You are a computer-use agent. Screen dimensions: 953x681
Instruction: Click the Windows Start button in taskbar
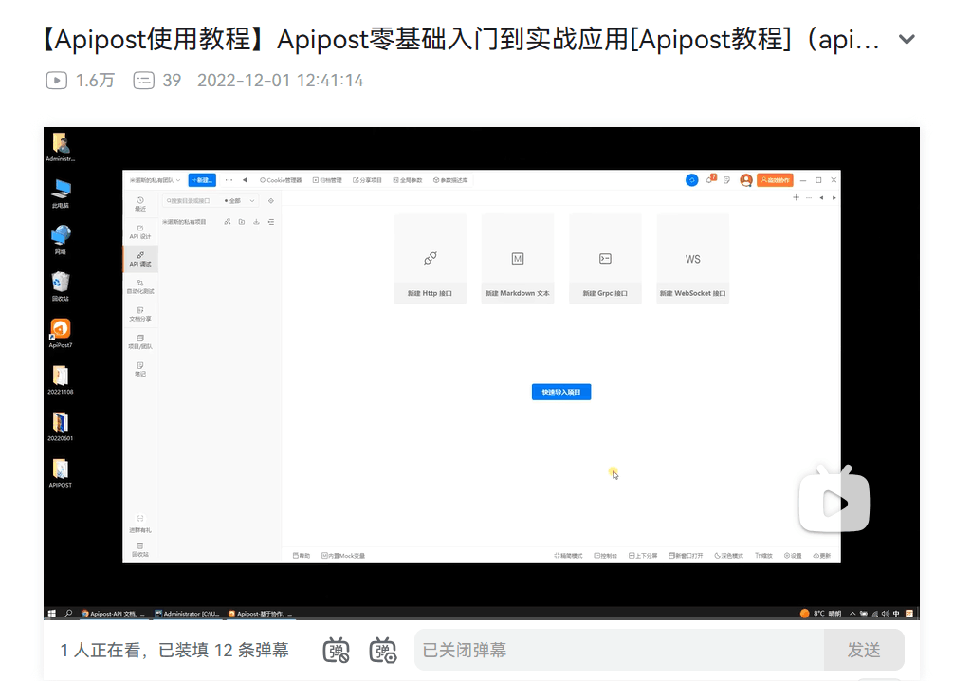tap(51, 614)
